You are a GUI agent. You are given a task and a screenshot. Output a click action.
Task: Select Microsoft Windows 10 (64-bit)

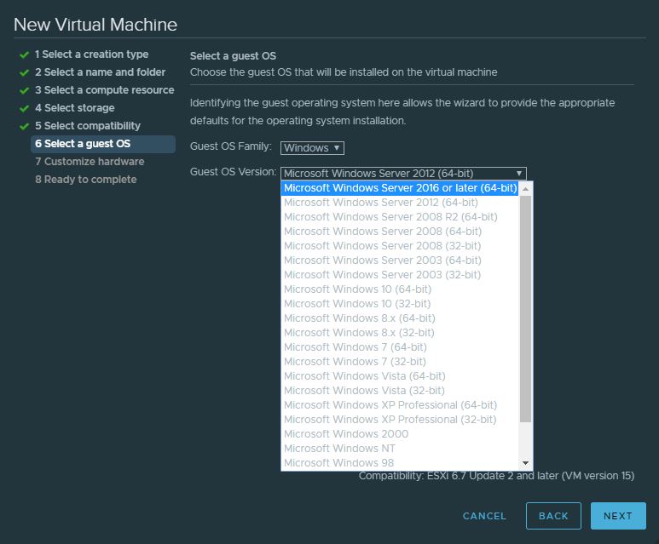coord(400,289)
